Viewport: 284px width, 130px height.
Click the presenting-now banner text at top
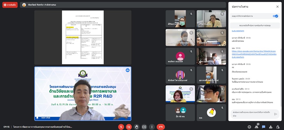pos(42,5)
